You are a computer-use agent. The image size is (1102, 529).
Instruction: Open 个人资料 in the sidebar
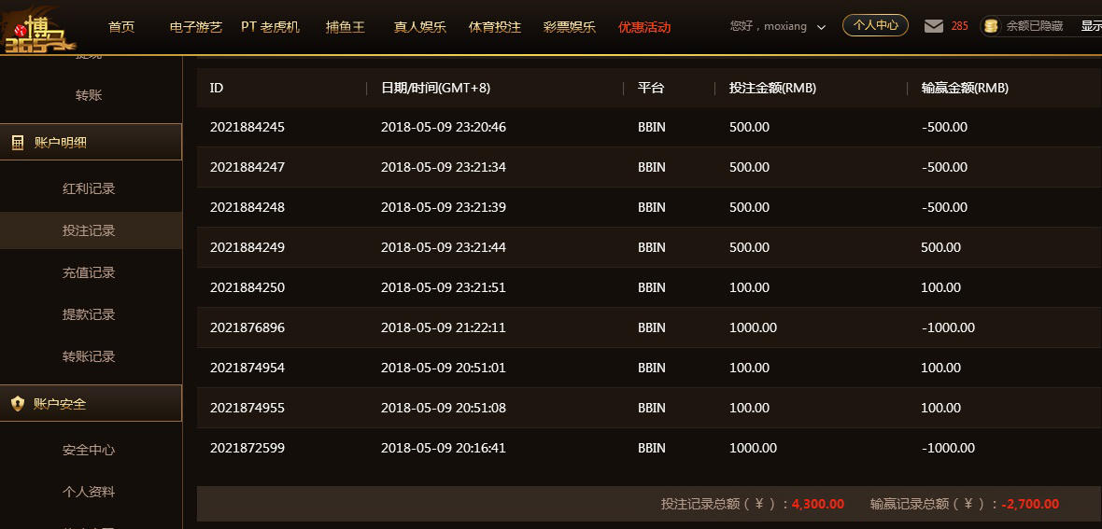[x=89, y=492]
